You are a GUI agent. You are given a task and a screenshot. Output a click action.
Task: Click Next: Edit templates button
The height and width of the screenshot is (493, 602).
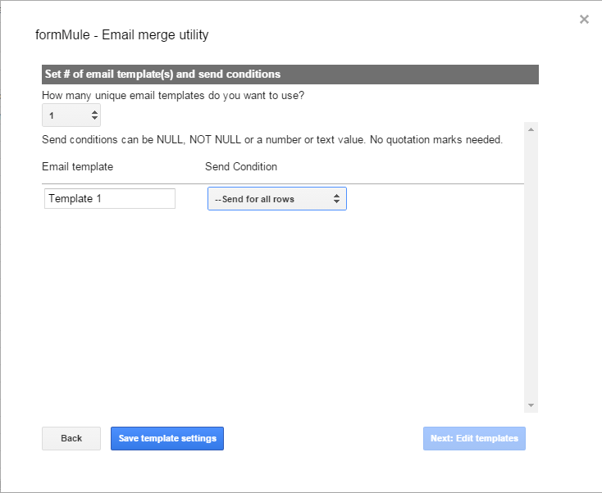474,438
